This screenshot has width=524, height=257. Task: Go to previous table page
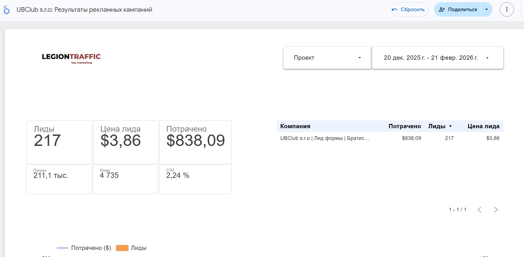(480, 210)
